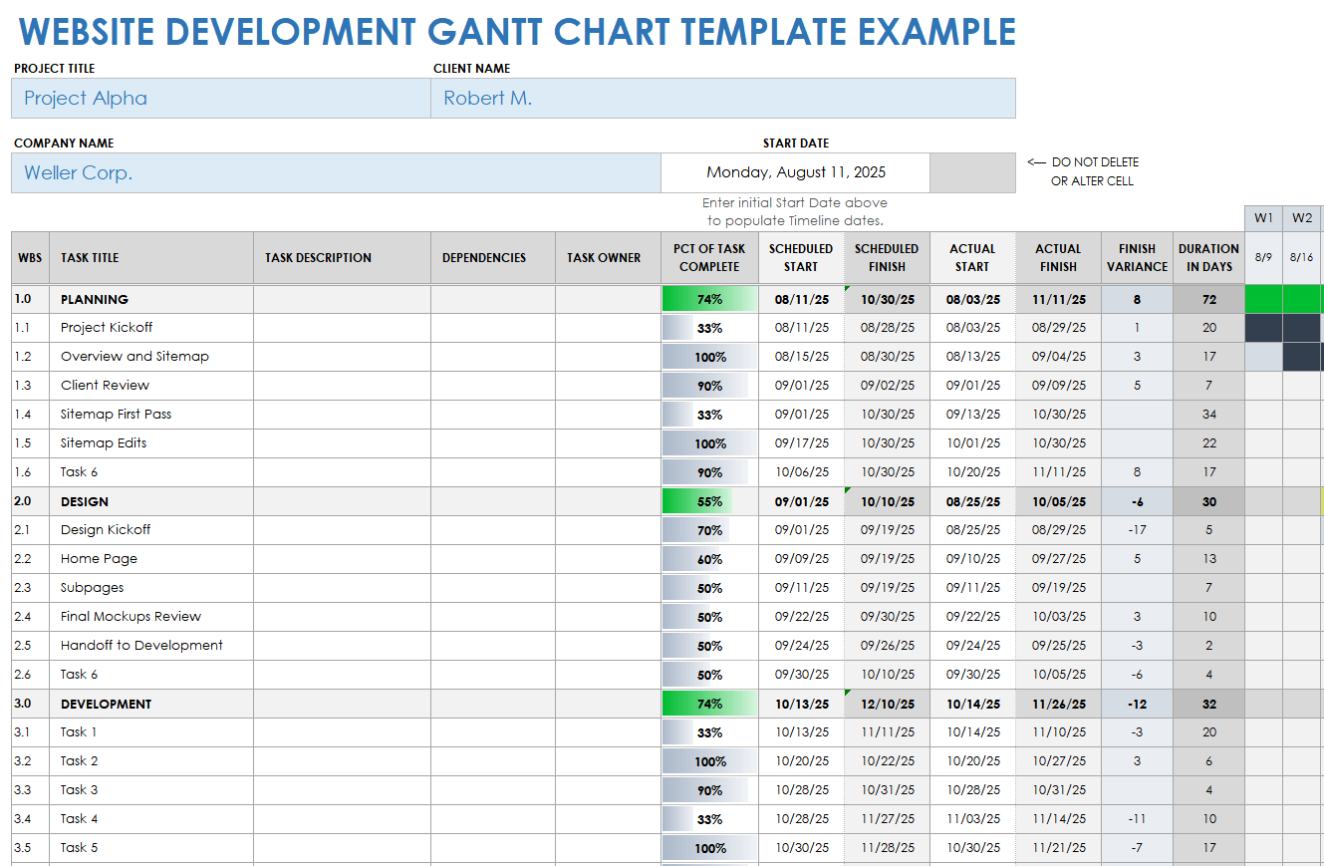Click the Handoff to Development task cell

(141, 646)
